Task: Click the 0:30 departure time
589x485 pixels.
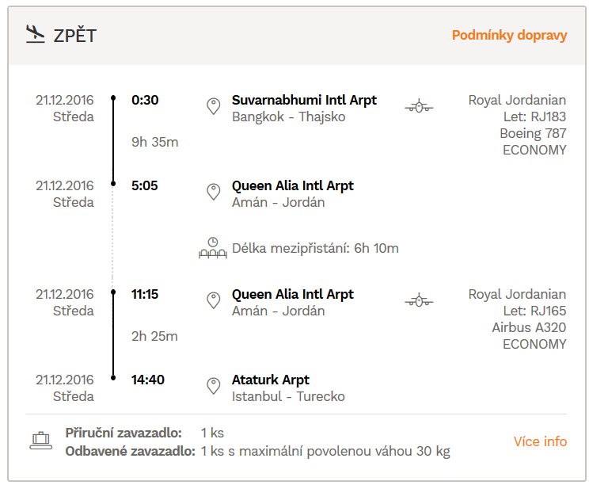Action: click(145, 100)
